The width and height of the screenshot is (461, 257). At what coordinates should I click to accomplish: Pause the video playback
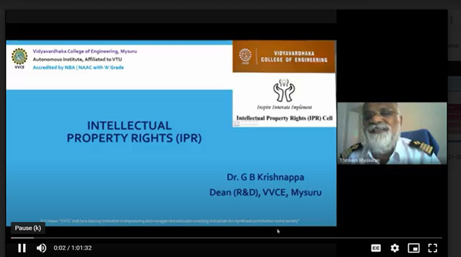(22, 248)
